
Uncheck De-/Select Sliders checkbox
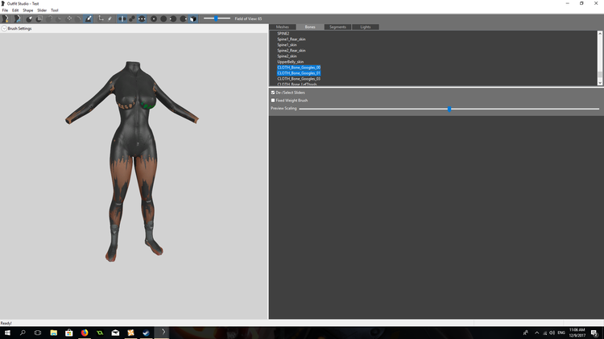click(x=273, y=93)
